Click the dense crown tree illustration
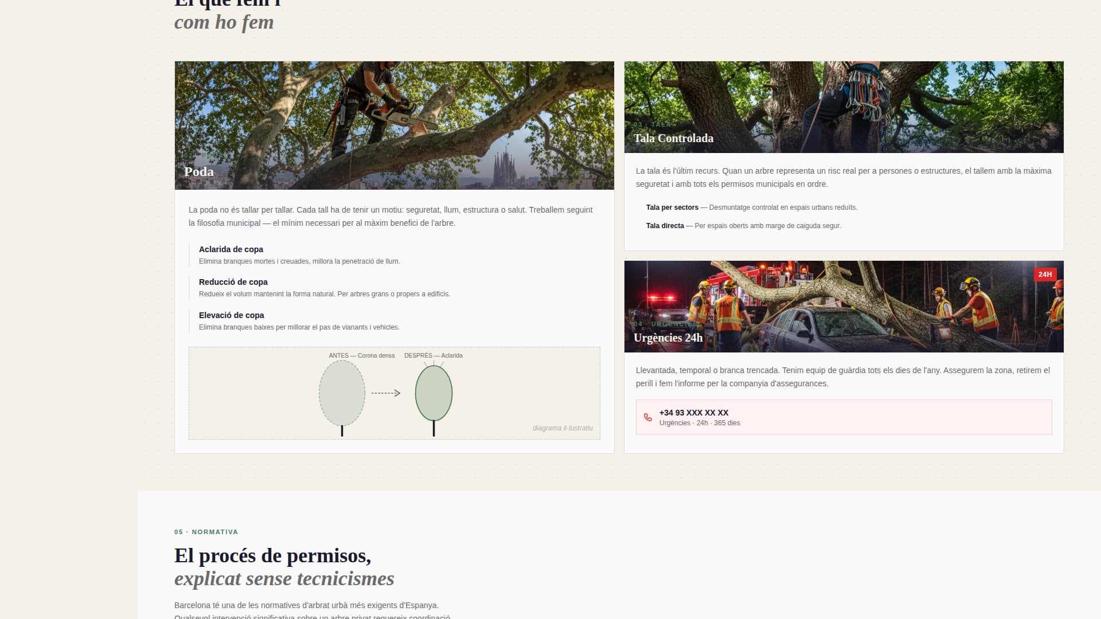Image resolution: width=1101 pixels, height=619 pixels. point(342,398)
